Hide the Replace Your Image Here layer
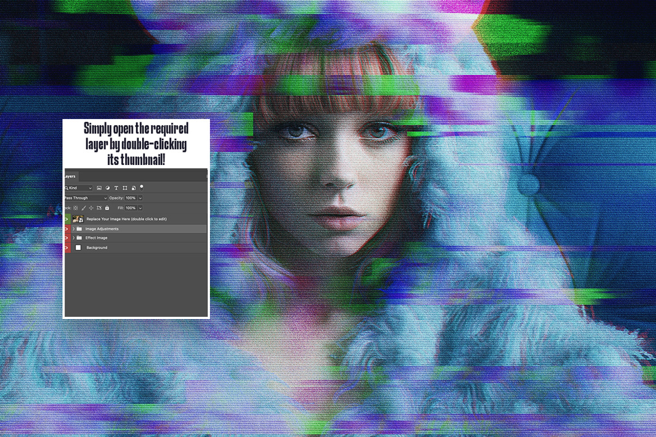656x437 pixels. (67, 218)
